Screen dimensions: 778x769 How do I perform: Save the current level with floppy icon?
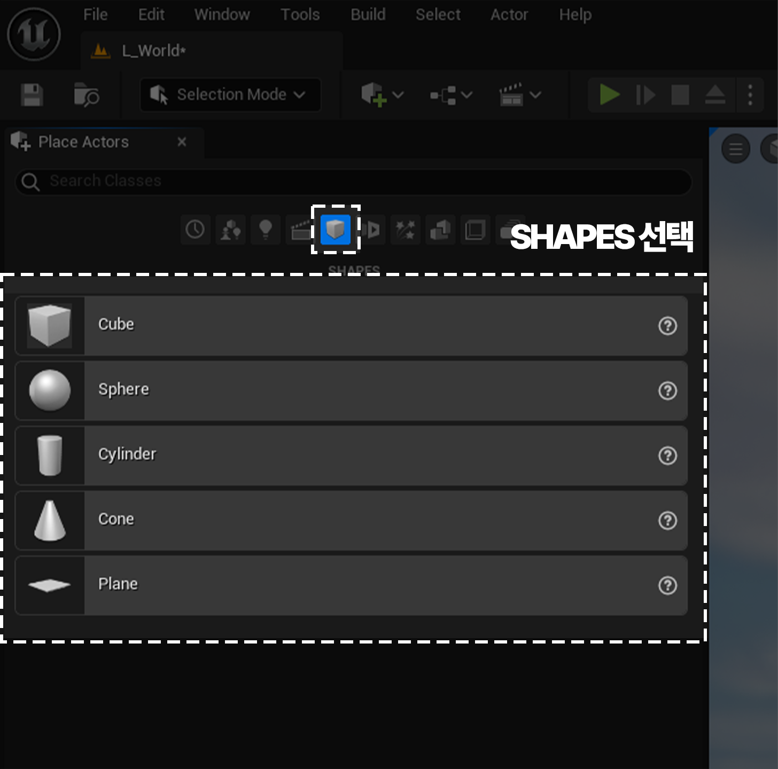pos(32,95)
